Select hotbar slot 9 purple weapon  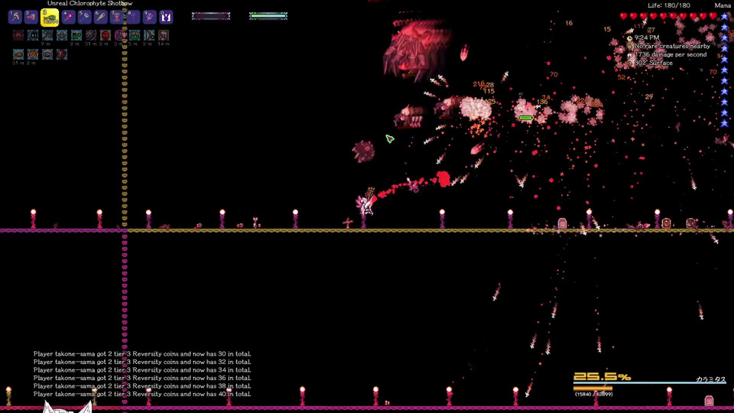(149, 18)
